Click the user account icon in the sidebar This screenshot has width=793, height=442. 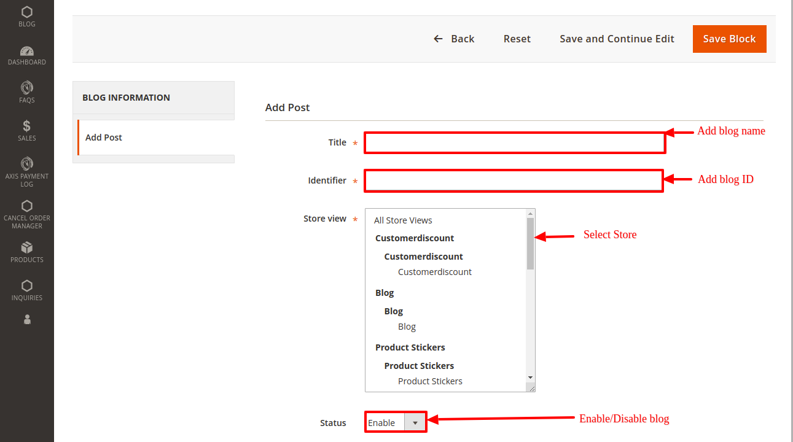(x=26, y=320)
